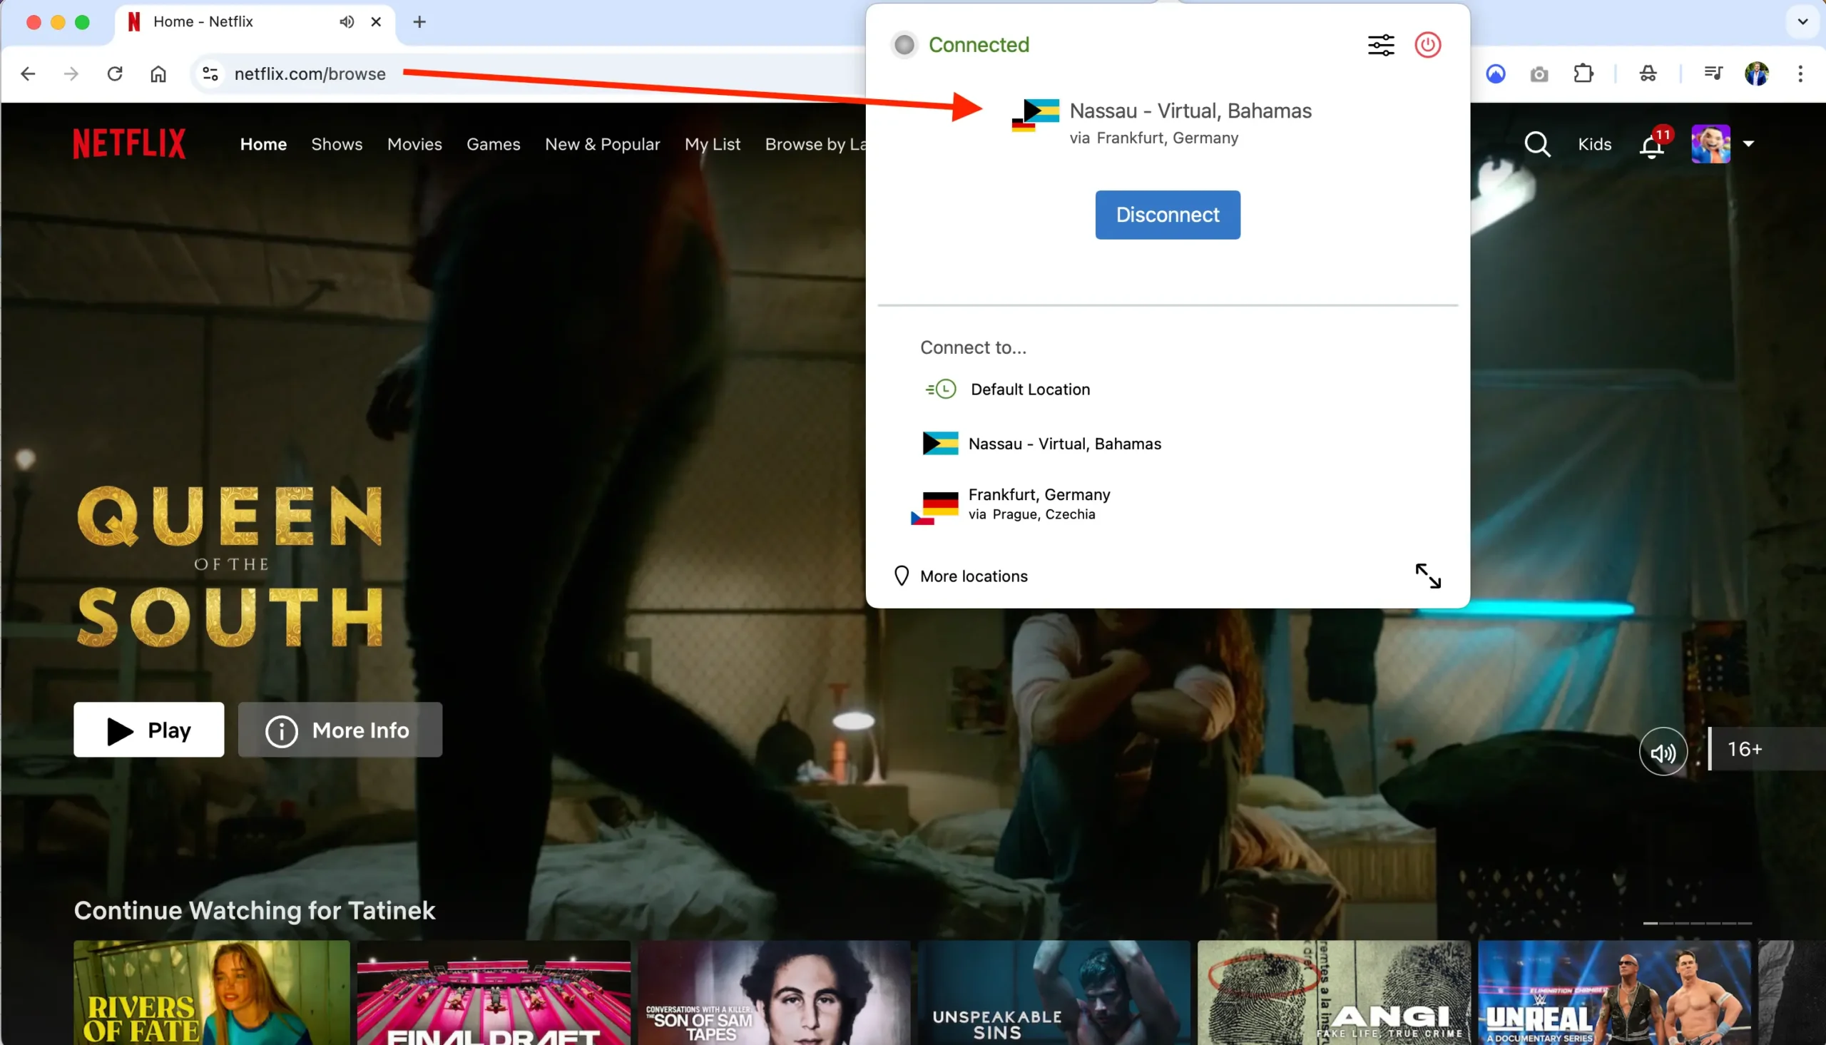
Task: Mute the hero trailer with the speaker button
Action: click(x=1663, y=751)
